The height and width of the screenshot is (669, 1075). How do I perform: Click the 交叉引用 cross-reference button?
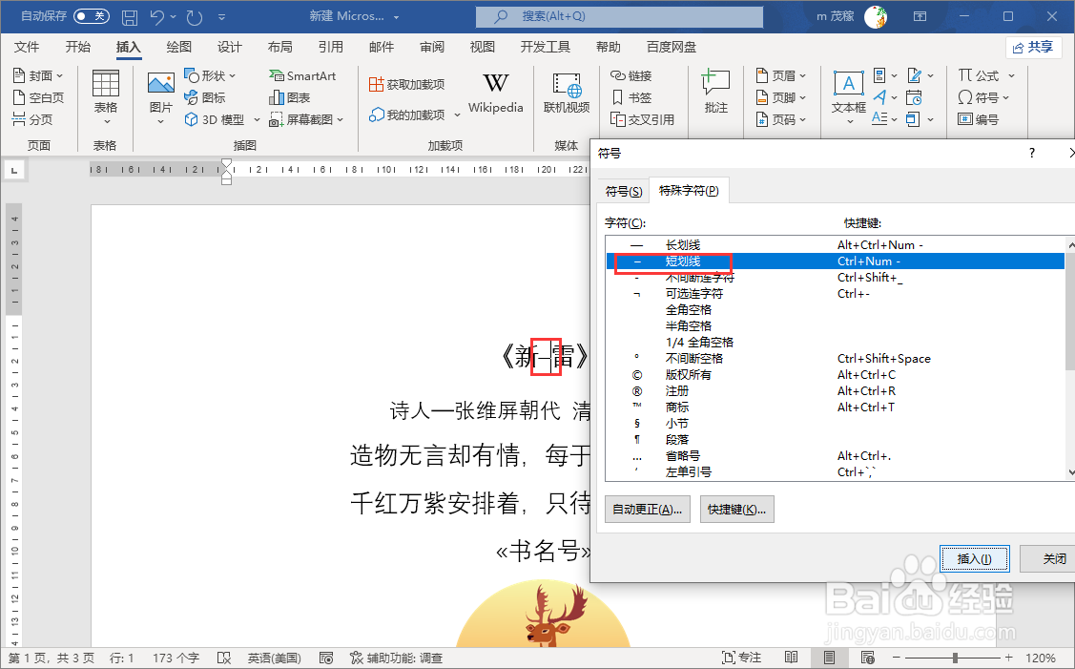pos(642,119)
